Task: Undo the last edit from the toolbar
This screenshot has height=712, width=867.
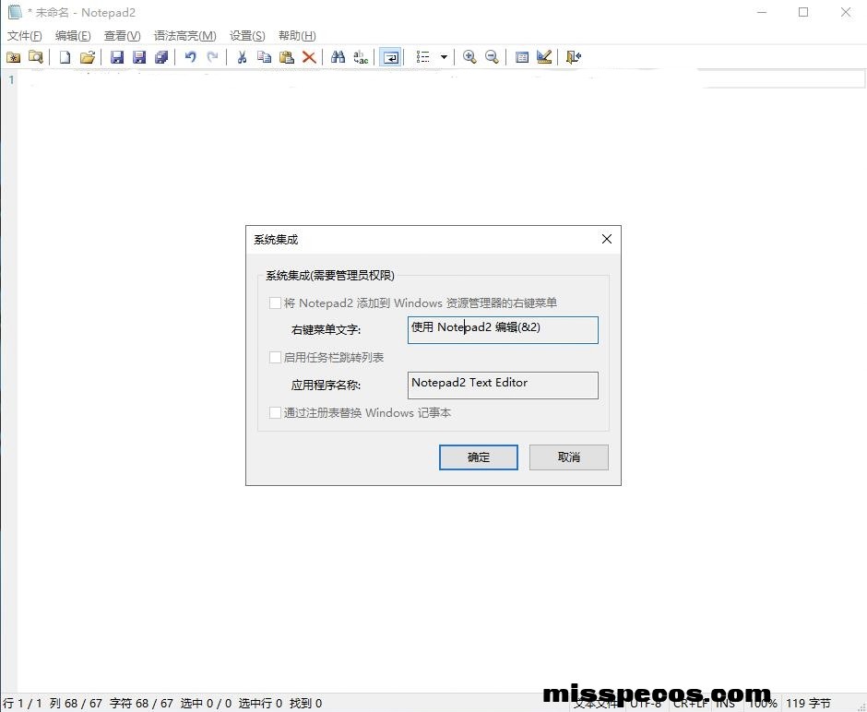Action: point(190,57)
